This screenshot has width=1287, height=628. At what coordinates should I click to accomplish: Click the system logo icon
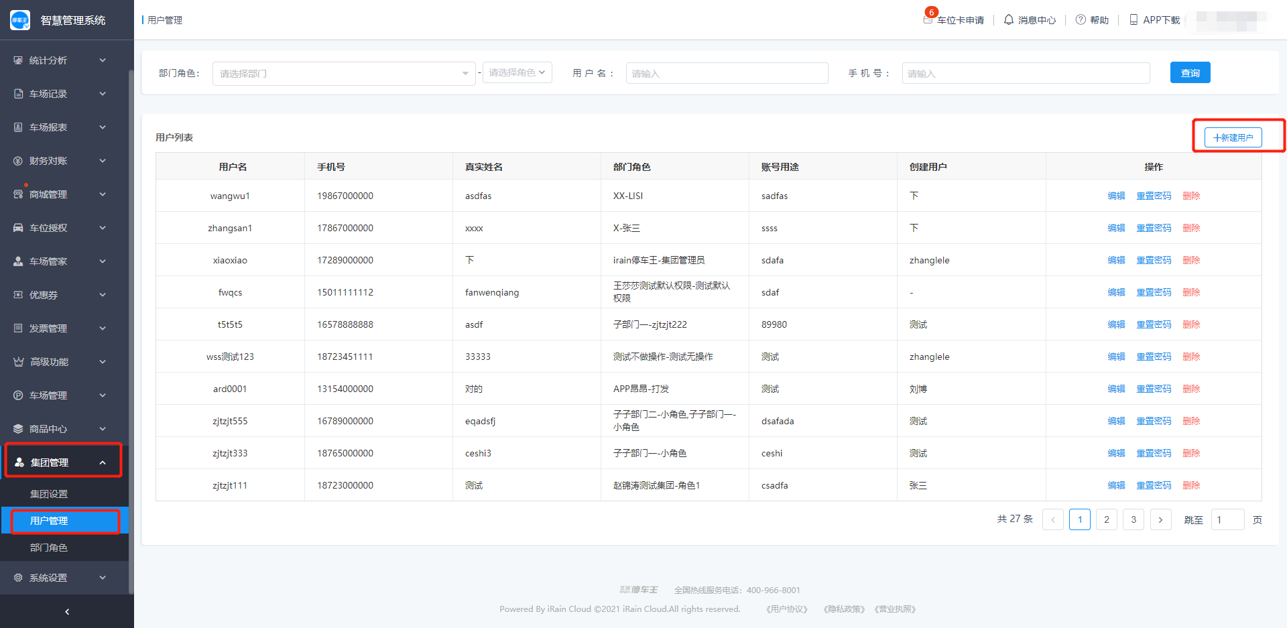point(20,20)
